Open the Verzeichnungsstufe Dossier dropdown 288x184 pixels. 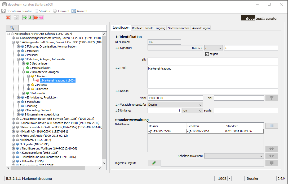pyautogui.click(x=175, y=105)
